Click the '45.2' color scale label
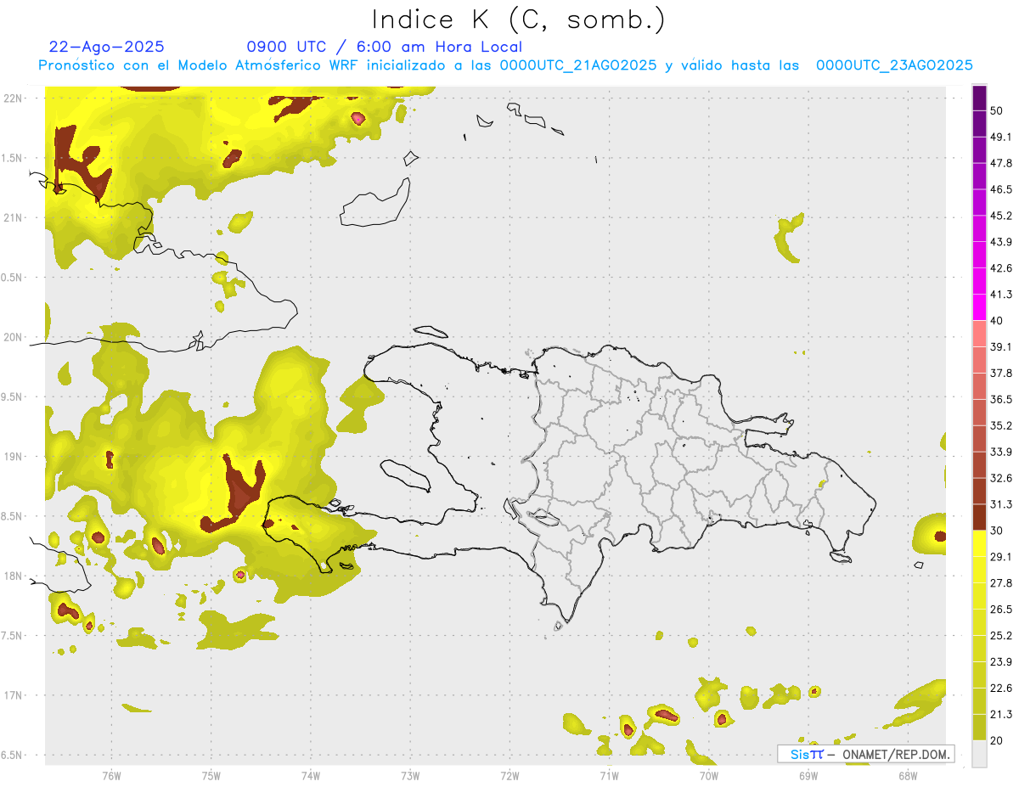The height and width of the screenshot is (787, 1019). pos(1001,216)
